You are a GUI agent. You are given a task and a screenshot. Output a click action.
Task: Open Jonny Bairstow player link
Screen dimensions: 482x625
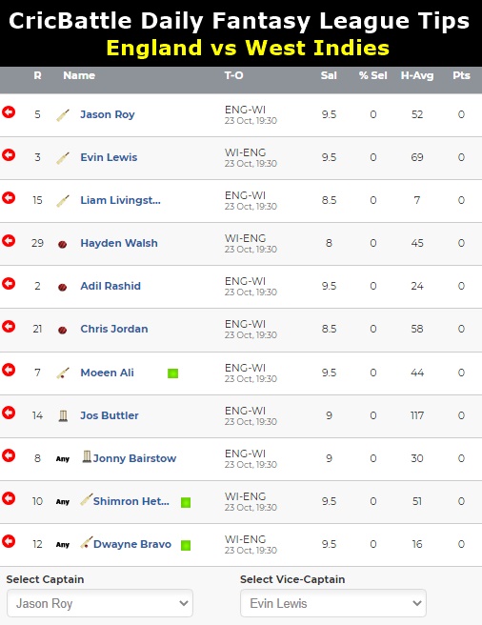pos(134,458)
